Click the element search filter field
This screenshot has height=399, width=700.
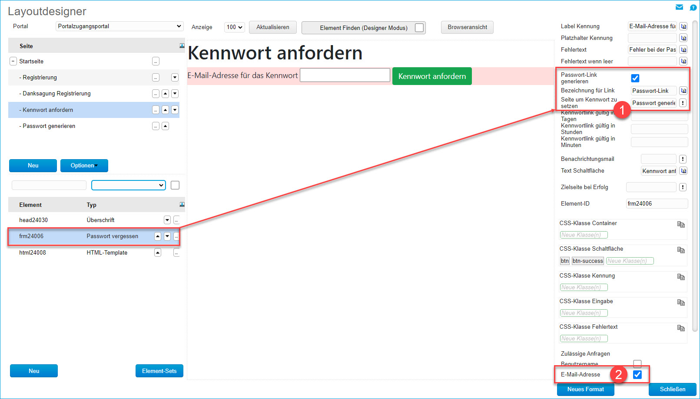point(49,185)
